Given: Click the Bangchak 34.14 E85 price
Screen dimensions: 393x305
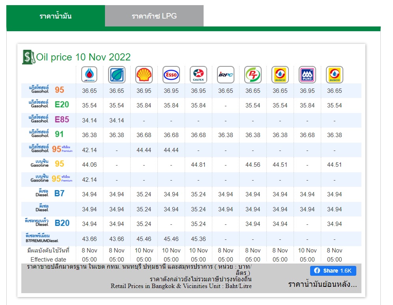Looking at the screenshot, I should tap(116, 120).
